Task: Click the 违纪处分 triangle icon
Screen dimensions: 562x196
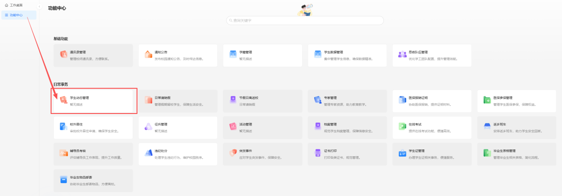Action: 148,153
